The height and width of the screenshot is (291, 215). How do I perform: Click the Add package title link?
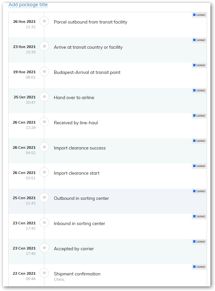28,5
